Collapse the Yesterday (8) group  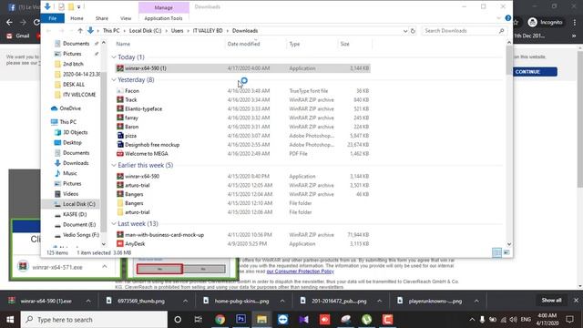pos(114,79)
